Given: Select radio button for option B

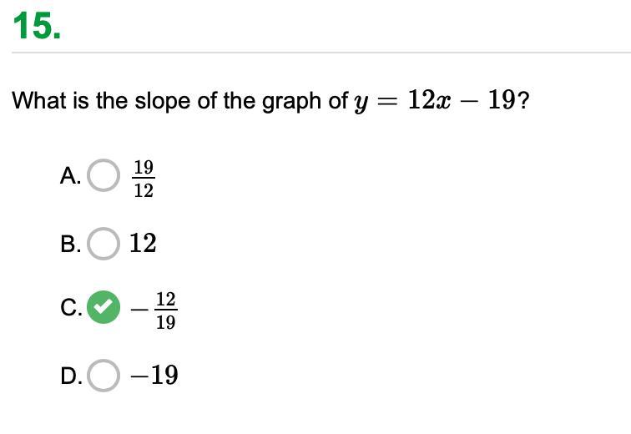Looking at the screenshot, I should pyautogui.click(x=103, y=244).
